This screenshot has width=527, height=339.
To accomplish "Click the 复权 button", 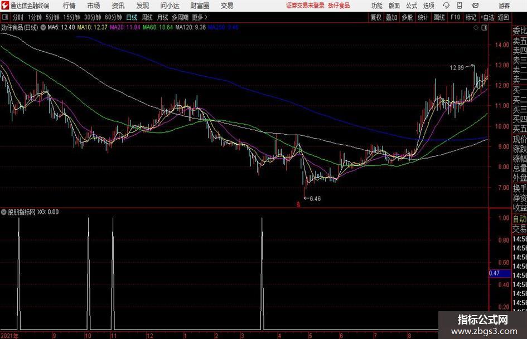I will [x=376, y=17].
